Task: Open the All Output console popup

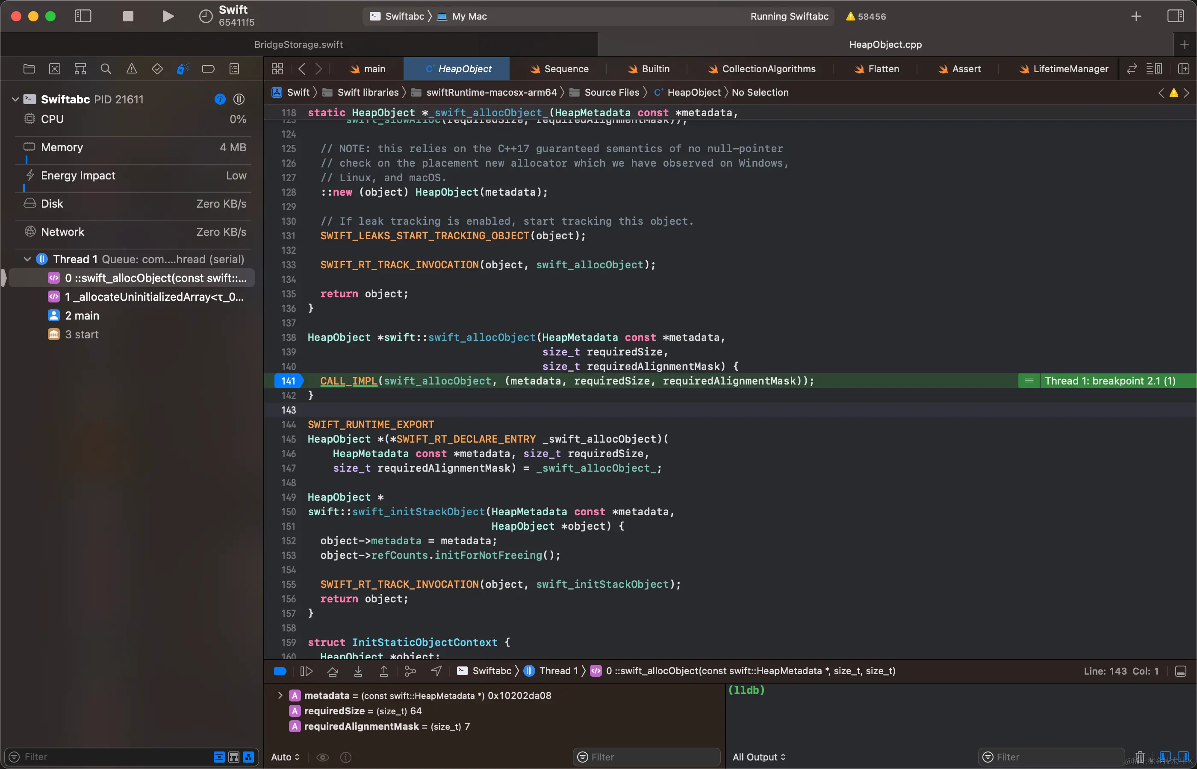Action: pyautogui.click(x=759, y=757)
